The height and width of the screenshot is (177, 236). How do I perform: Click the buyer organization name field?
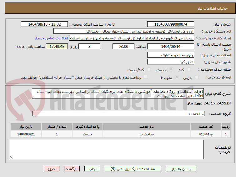pyautogui.click(x=124, y=31)
